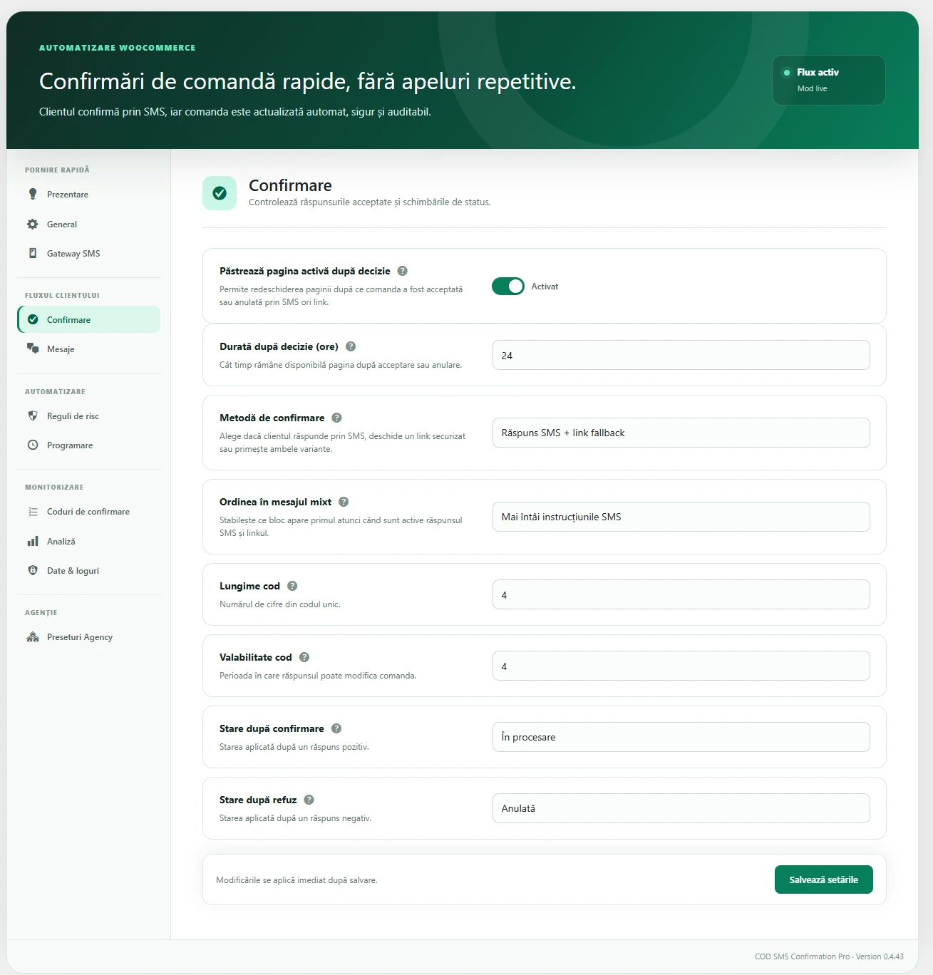Open the Ordinea în mesajul mixt dropdown

click(681, 517)
